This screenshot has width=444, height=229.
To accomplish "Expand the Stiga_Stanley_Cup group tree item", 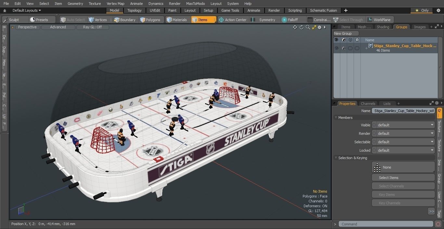I will click(366, 48).
